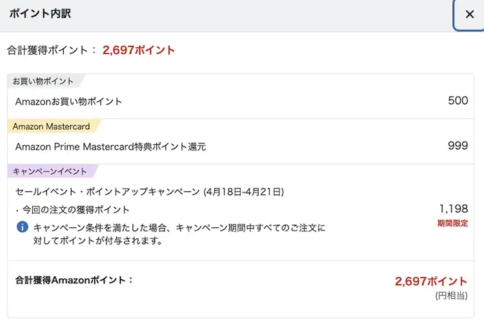Select the お買い物ポイント section label
The image size is (484, 324).
[x=43, y=81]
